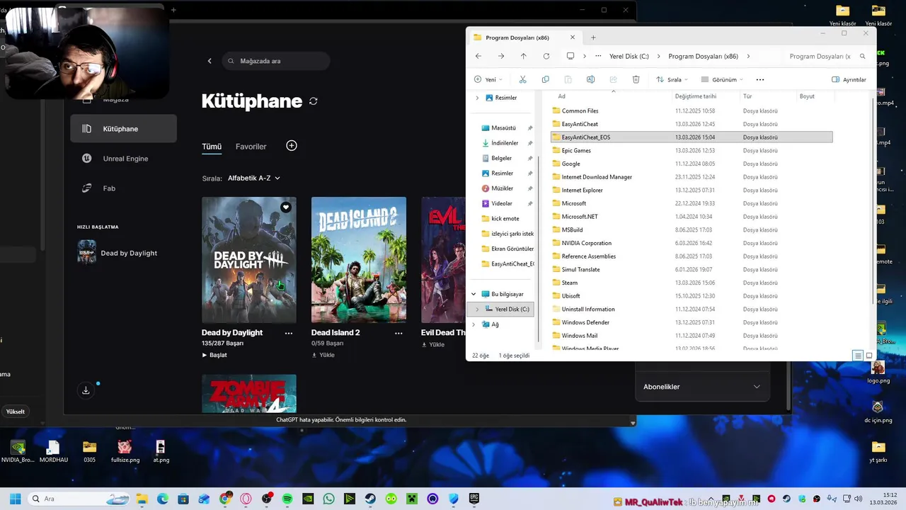
Task: Select the Epic Games folder row
Action: pyautogui.click(x=692, y=150)
